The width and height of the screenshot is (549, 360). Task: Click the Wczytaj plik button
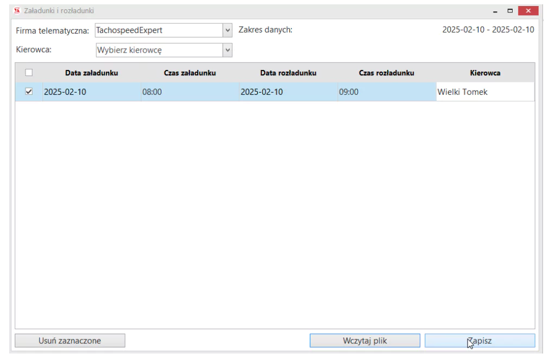(364, 340)
